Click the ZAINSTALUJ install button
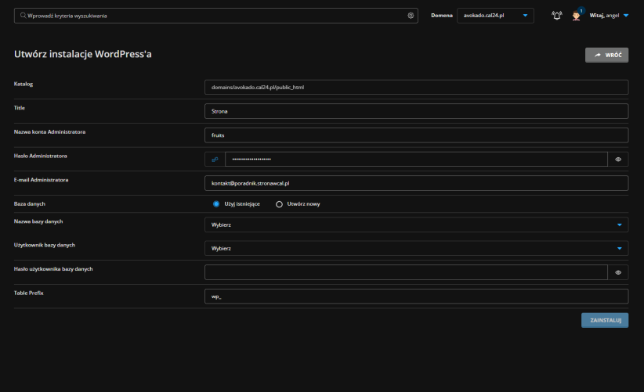The height and width of the screenshot is (392, 644). (x=605, y=320)
